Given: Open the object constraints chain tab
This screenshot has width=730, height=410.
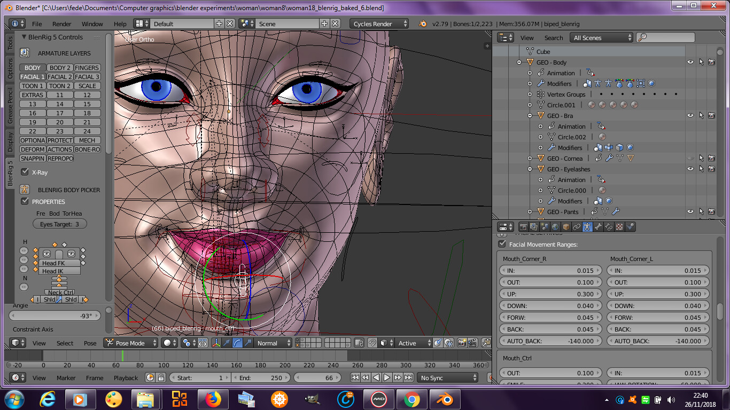Looking at the screenshot, I should 577,227.
